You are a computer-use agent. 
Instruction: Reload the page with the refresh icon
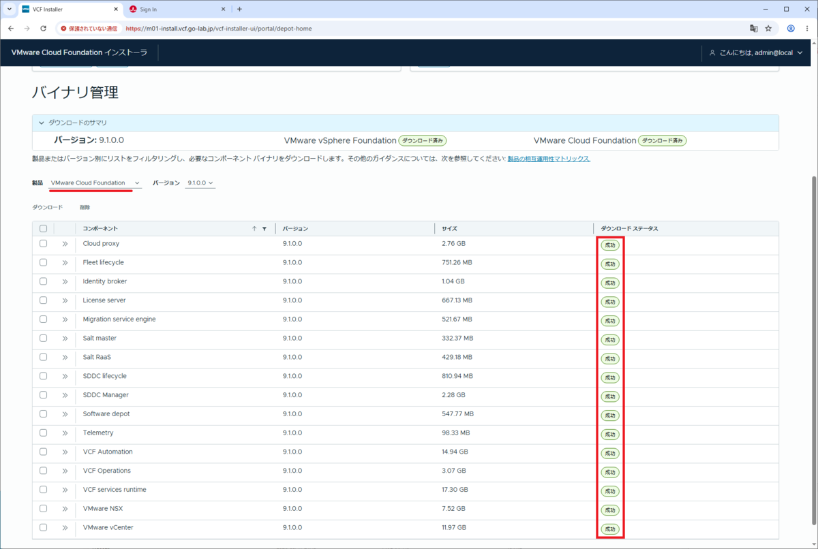tap(43, 29)
